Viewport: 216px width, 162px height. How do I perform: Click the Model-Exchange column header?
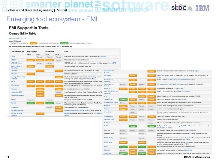click(31, 52)
